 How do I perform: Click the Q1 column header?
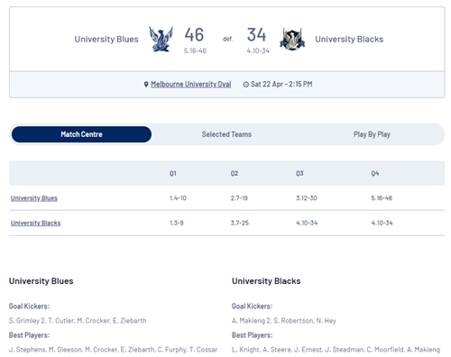click(x=173, y=173)
